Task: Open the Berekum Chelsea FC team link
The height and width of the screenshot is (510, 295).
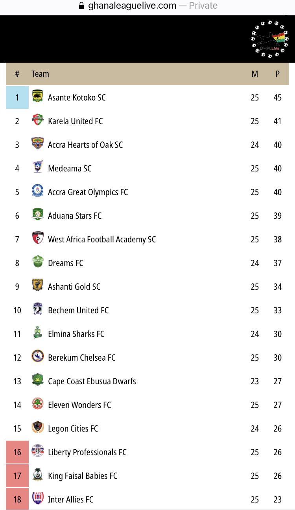Action: (x=82, y=357)
